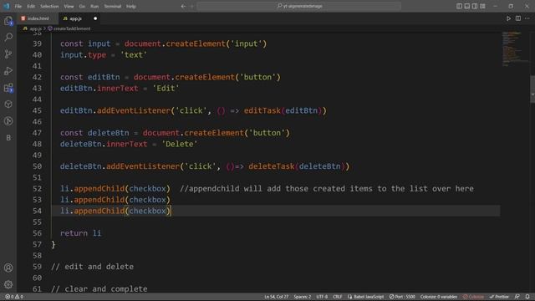Split the editor to the right
Viewport: 535px width, 301px height.
click(x=518, y=18)
